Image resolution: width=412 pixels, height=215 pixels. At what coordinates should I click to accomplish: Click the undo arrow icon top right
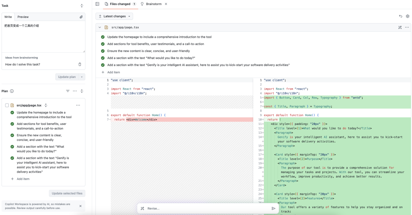tap(401, 16)
